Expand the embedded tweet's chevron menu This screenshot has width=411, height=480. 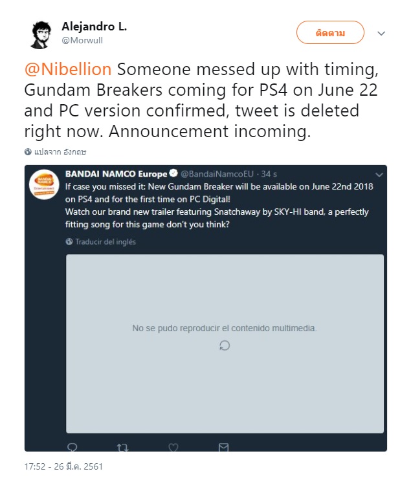coord(379,175)
